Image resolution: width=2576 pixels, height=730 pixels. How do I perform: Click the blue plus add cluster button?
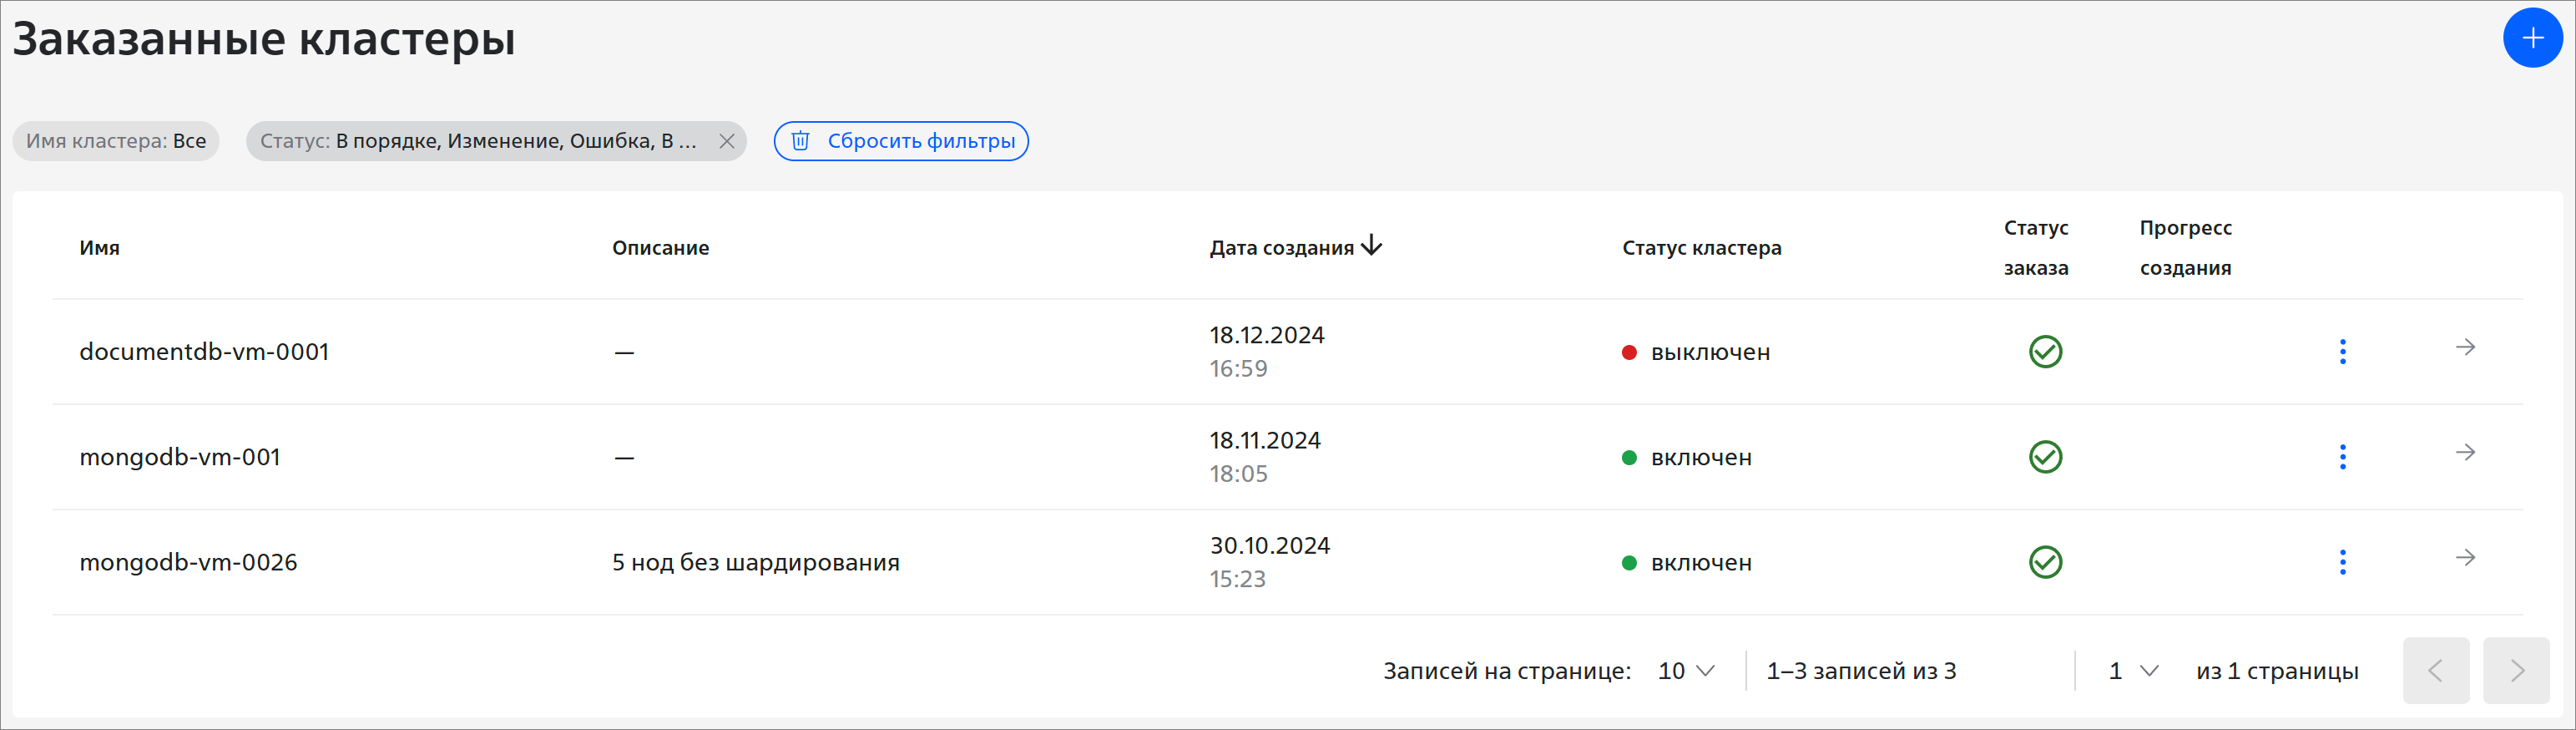[2532, 38]
